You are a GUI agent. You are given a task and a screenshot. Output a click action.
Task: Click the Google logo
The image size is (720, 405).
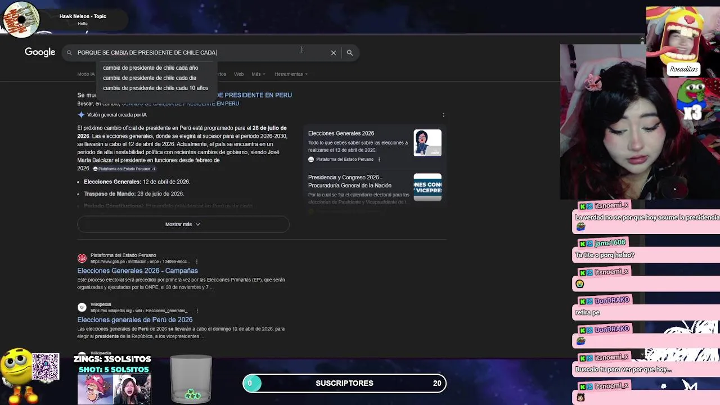pyautogui.click(x=40, y=52)
